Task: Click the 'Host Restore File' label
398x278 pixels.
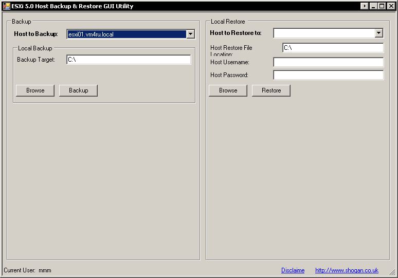Action: pyautogui.click(x=231, y=48)
